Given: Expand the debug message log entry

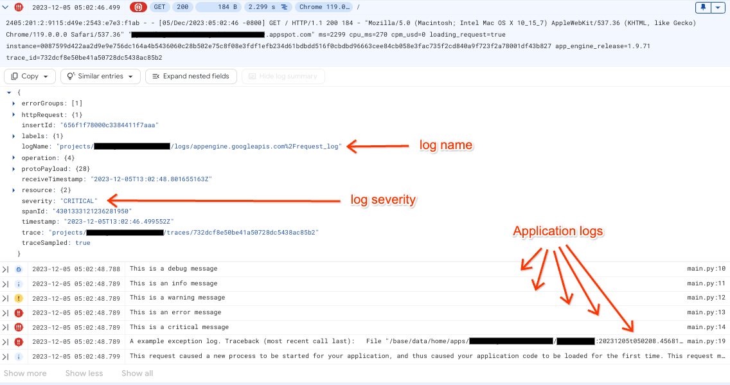Looking at the screenshot, I should (6, 269).
